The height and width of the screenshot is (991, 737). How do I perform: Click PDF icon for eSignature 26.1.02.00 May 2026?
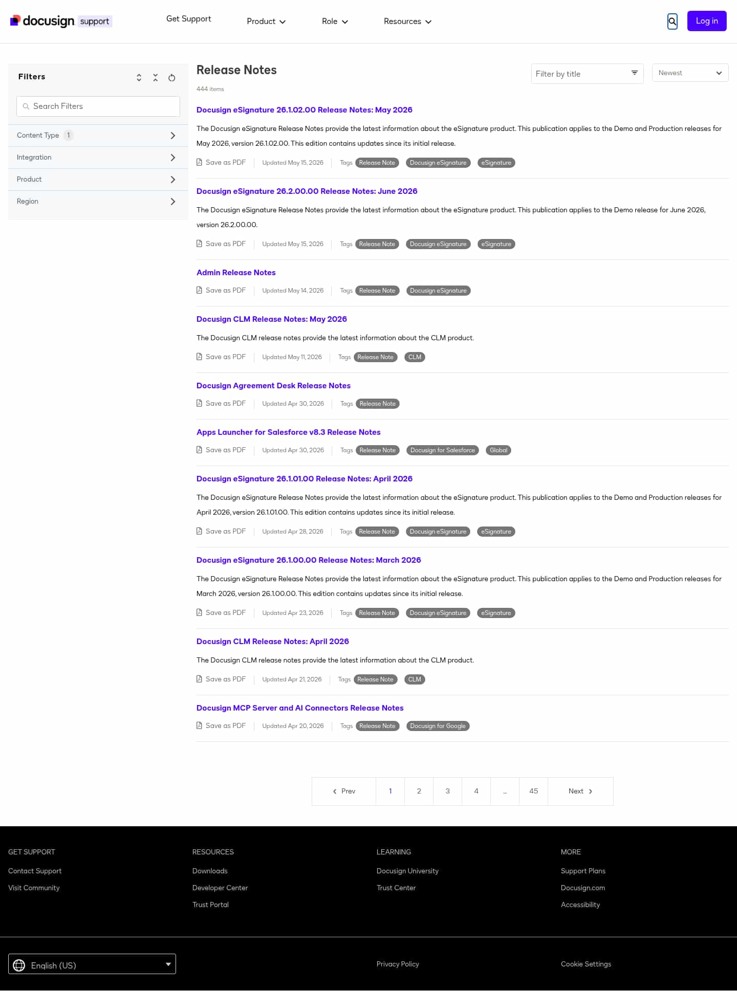tap(199, 162)
